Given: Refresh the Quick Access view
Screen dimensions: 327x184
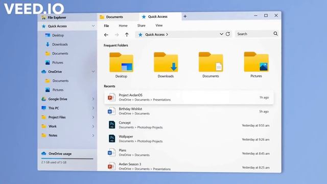Looking at the screenshot, I should tap(228, 34).
